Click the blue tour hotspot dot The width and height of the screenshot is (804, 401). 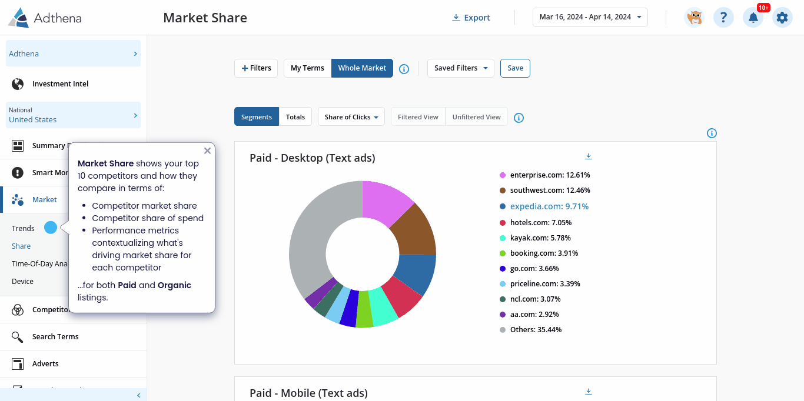51,228
